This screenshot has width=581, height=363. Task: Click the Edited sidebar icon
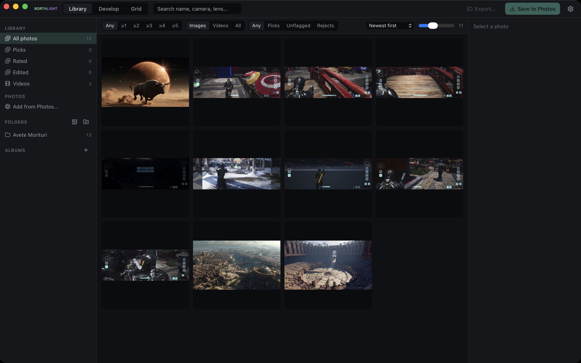[8, 72]
